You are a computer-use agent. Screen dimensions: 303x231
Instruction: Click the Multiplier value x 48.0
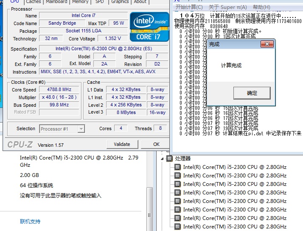[59, 97]
